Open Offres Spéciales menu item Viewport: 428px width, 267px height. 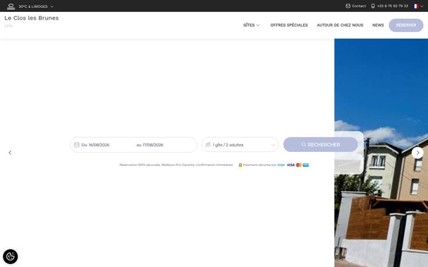[x=289, y=25]
